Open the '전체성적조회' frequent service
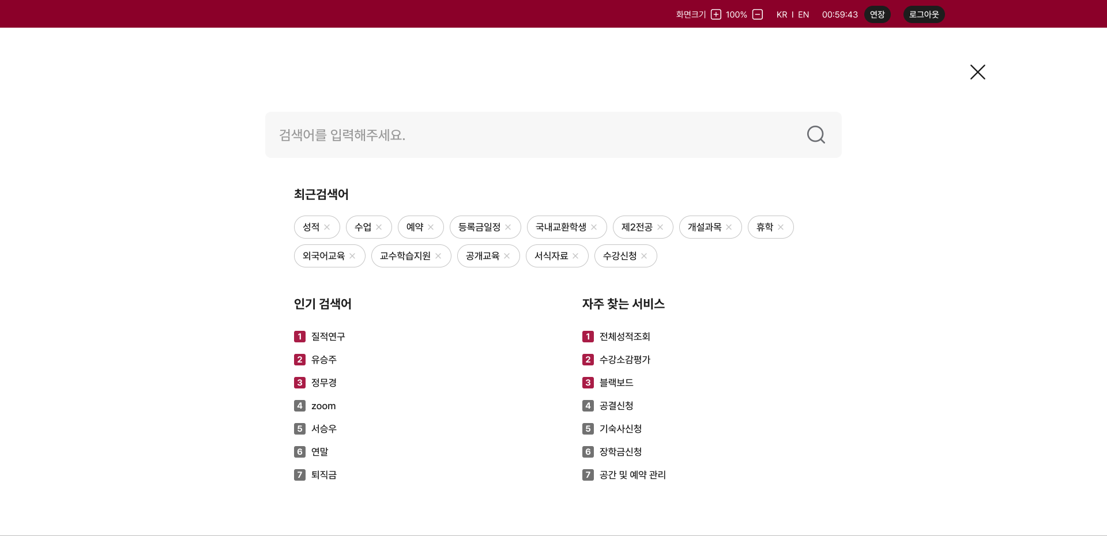The width and height of the screenshot is (1107, 536). click(624, 337)
